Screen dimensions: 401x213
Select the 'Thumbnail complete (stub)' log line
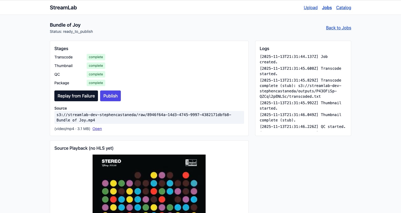pos(300,117)
